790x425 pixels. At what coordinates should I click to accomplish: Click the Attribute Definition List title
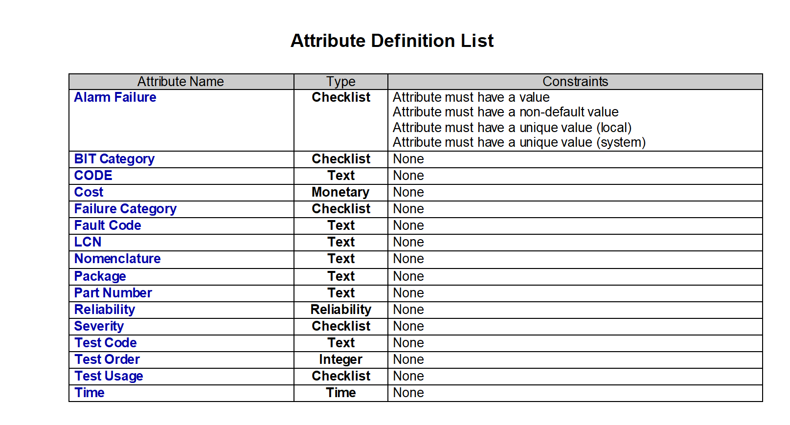click(x=392, y=41)
